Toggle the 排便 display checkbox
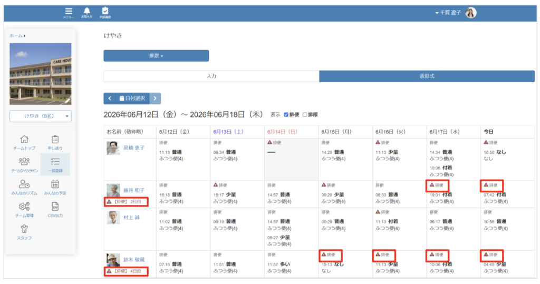Image resolution: width=540 pixels, height=284 pixels. (x=286, y=115)
